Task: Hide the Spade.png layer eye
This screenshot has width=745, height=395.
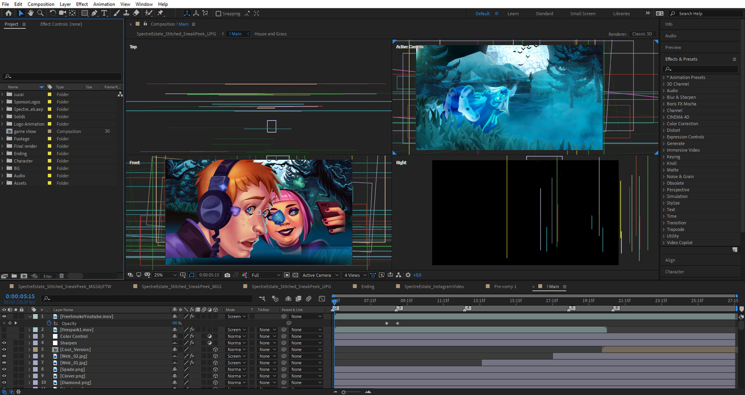Action: coord(4,369)
